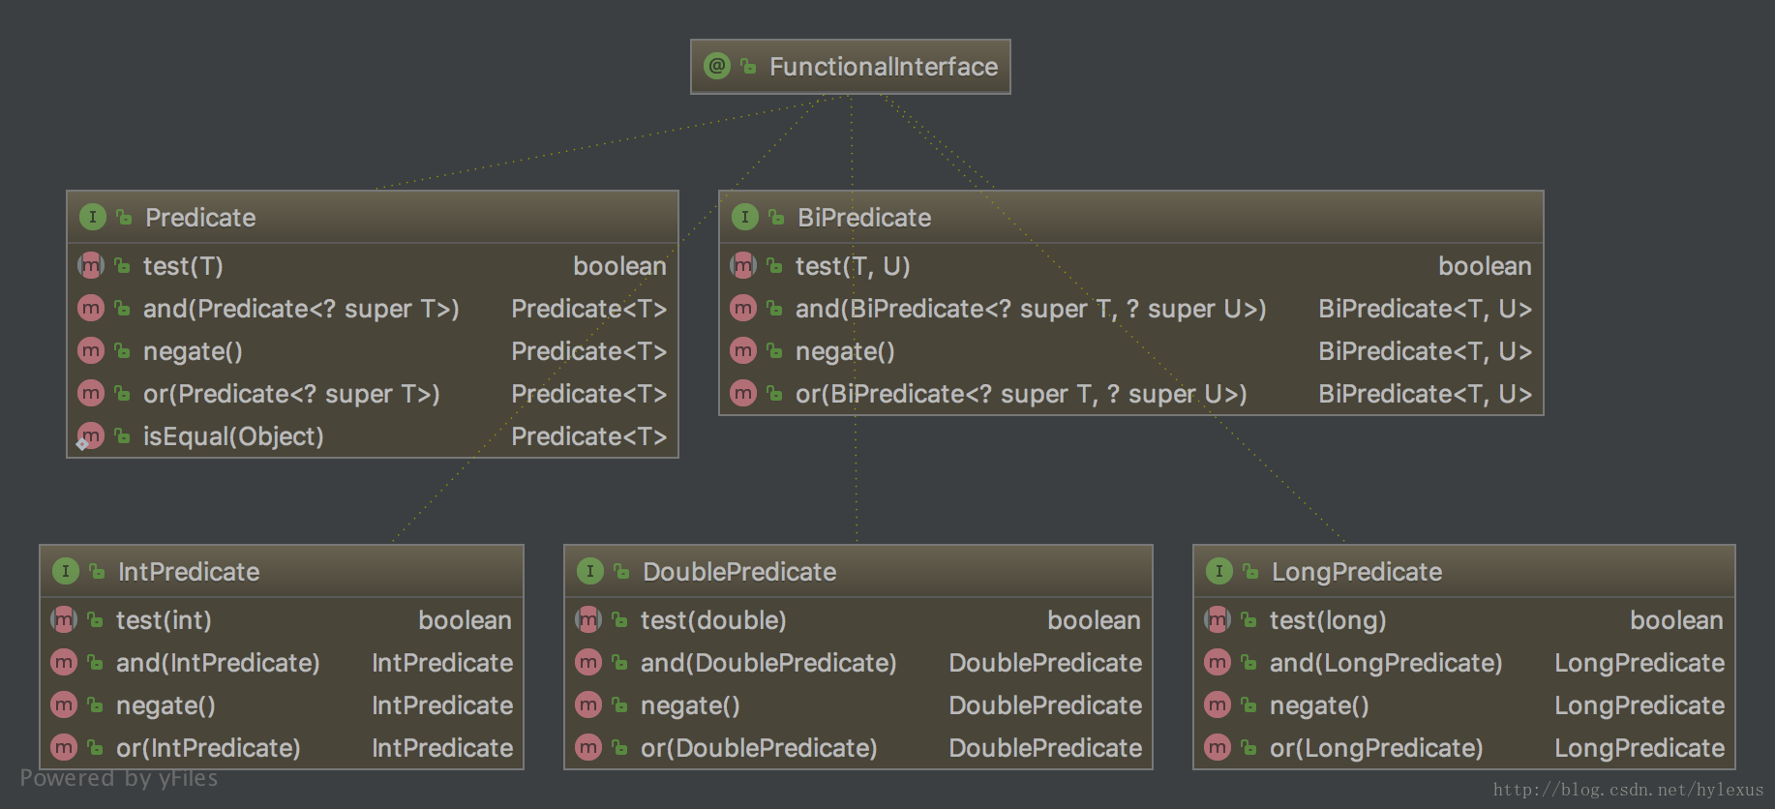
Task: Click the LongPredicate return type of and(LongPredicate)
Action: coord(1640,663)
